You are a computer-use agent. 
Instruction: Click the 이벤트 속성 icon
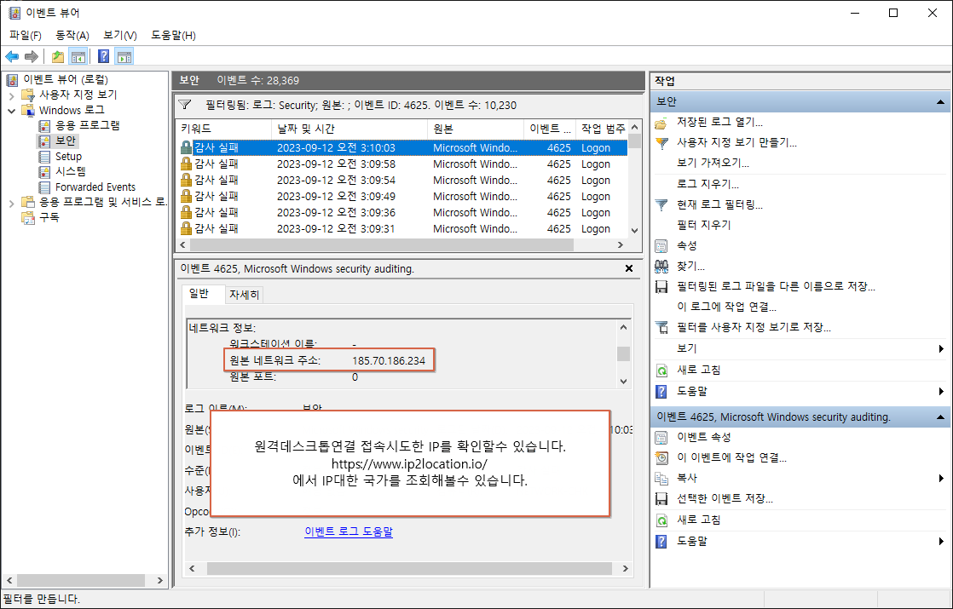click(661, 437)
